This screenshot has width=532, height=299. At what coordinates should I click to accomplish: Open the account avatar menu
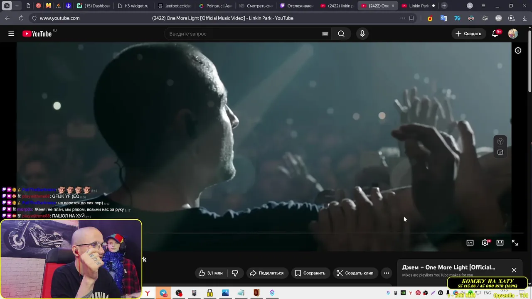coord(513,34)
